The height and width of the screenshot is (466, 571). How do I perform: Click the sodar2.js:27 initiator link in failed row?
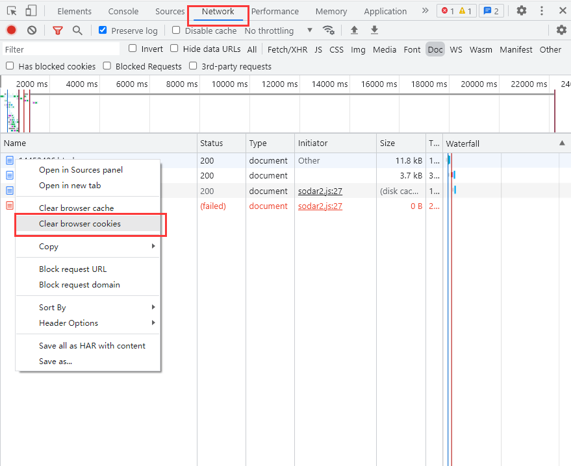coord(320,206)
